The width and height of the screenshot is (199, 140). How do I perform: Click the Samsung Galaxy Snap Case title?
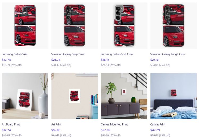click(68, 54)
